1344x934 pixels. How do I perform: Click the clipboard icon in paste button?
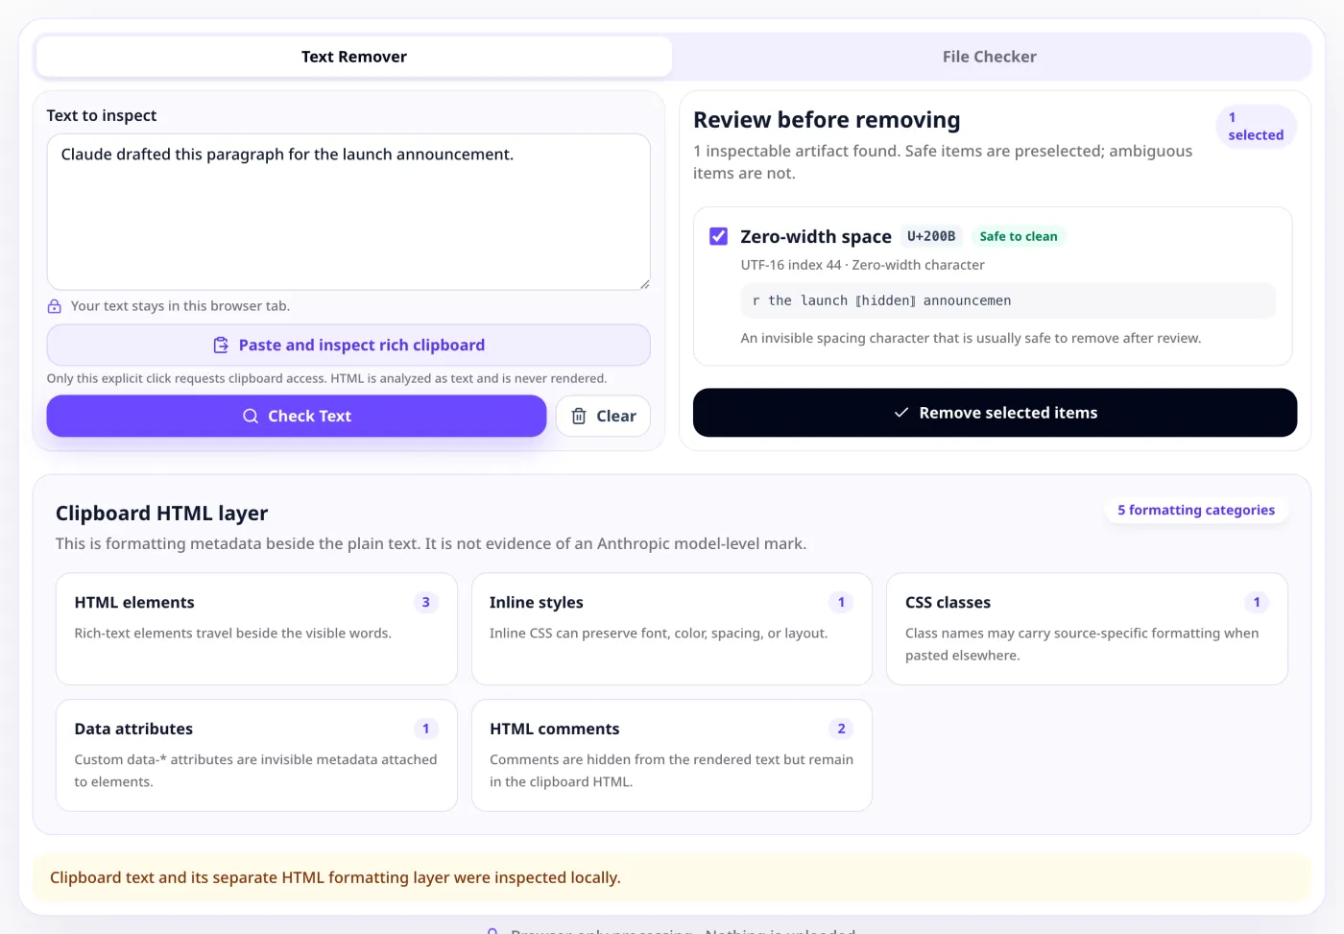[221, 345]
